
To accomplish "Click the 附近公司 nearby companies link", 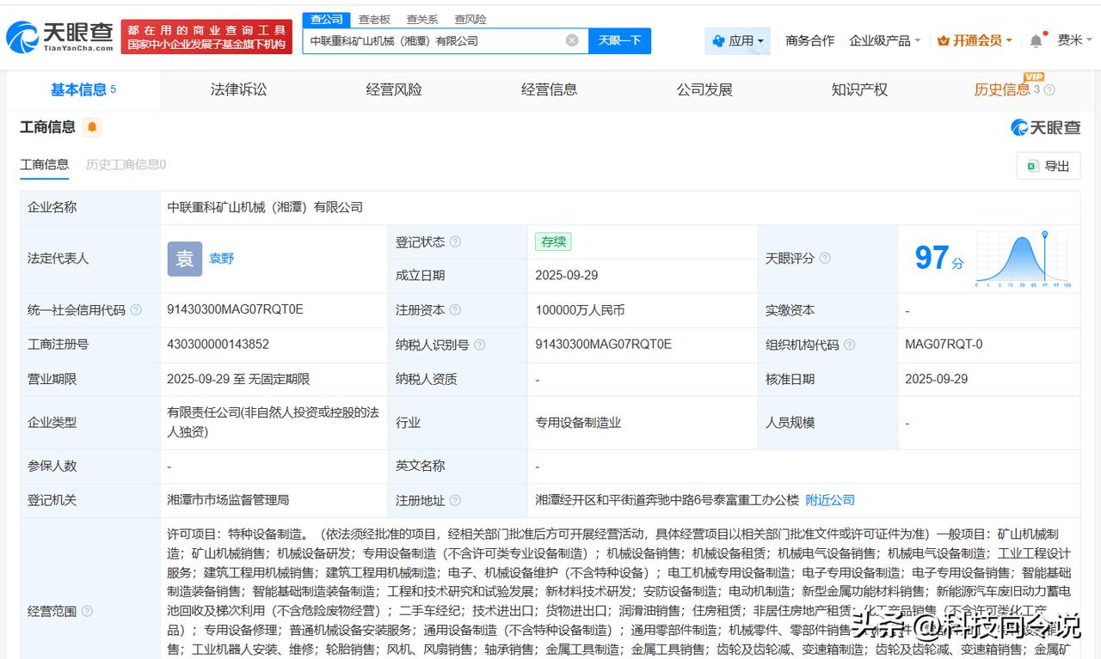I will 830,500.
